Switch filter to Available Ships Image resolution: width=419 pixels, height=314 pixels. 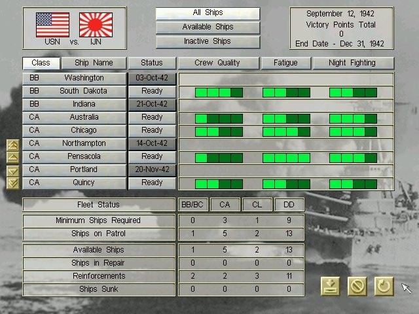208,27
